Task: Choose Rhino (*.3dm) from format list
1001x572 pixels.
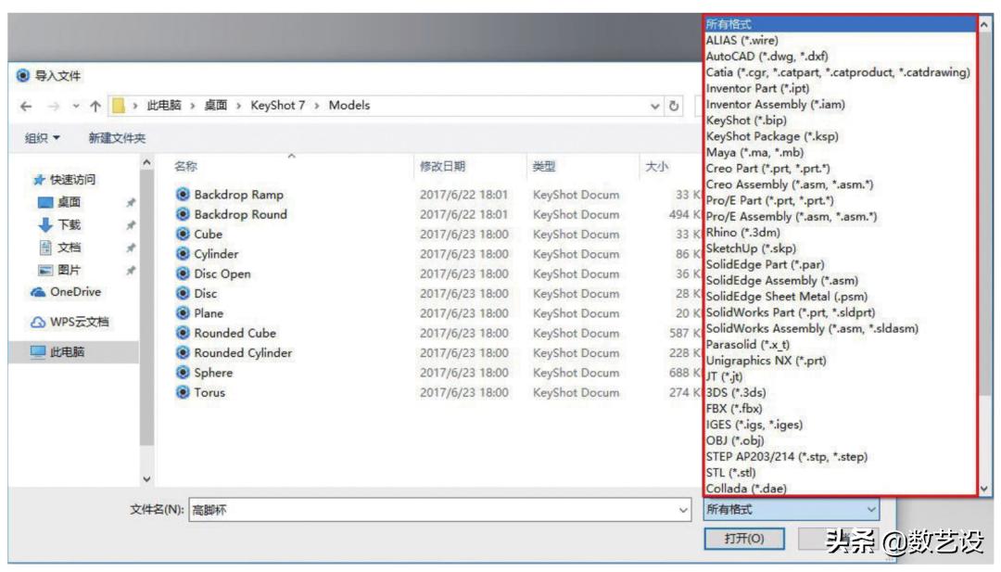Action: point(737,232)
